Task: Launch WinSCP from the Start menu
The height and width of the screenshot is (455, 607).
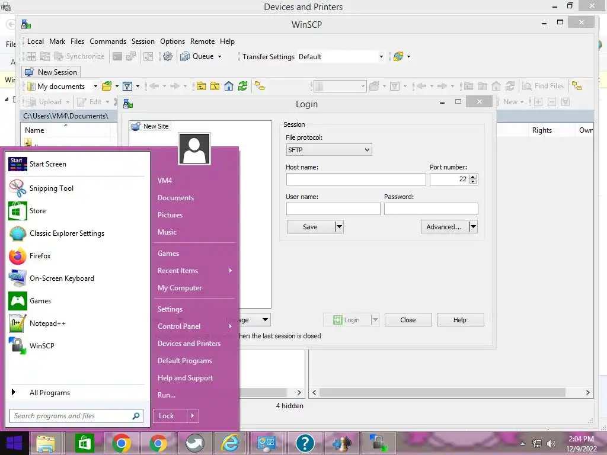Action: (76, 345)
